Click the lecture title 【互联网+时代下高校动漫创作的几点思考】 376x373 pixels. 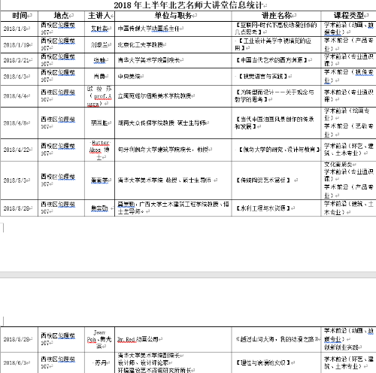(x=276, y=29)
